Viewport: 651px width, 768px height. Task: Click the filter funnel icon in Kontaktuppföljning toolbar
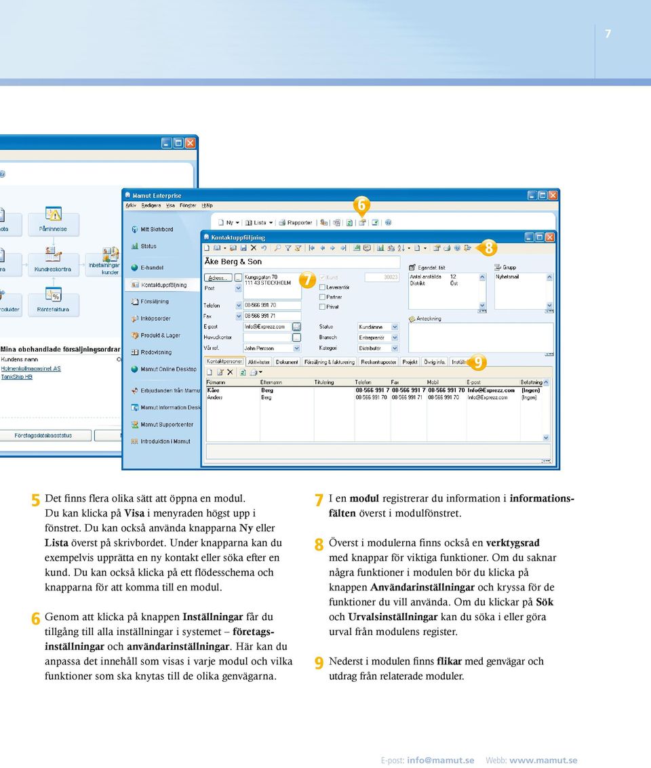coord(288,248)
